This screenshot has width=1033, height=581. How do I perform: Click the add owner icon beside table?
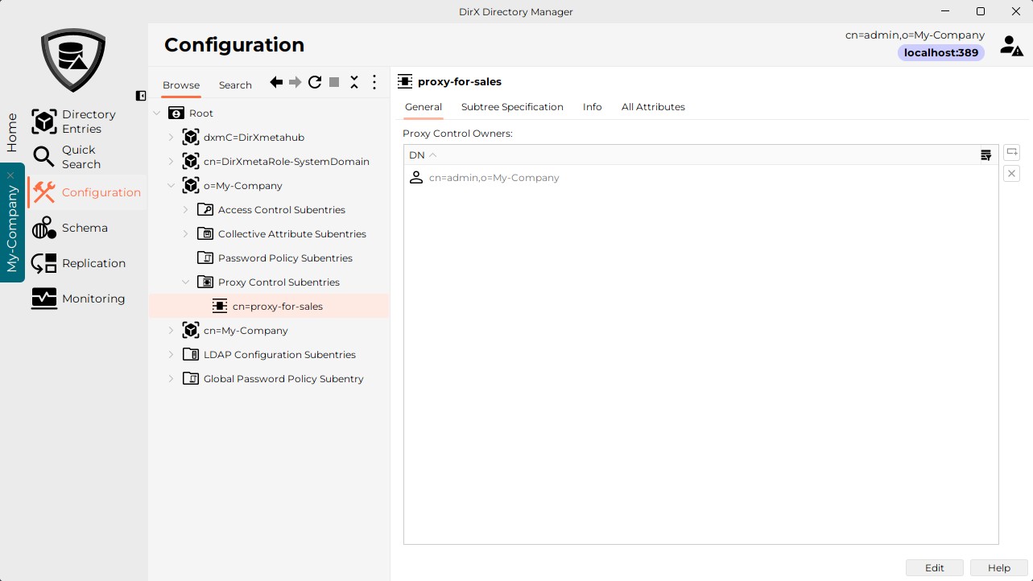tap(1011, 152)
